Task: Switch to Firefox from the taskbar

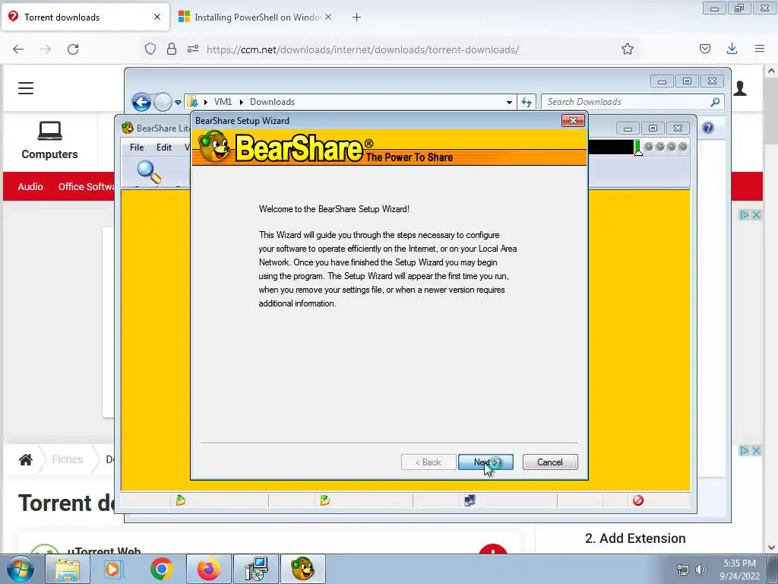Action: (x=208, y=569)
